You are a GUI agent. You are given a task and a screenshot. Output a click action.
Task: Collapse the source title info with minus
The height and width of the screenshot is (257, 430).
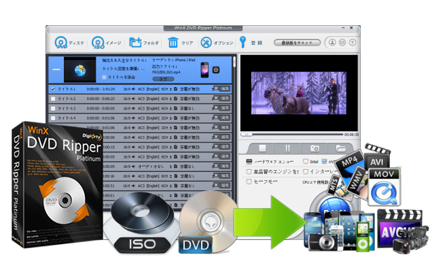click(56, 69)
